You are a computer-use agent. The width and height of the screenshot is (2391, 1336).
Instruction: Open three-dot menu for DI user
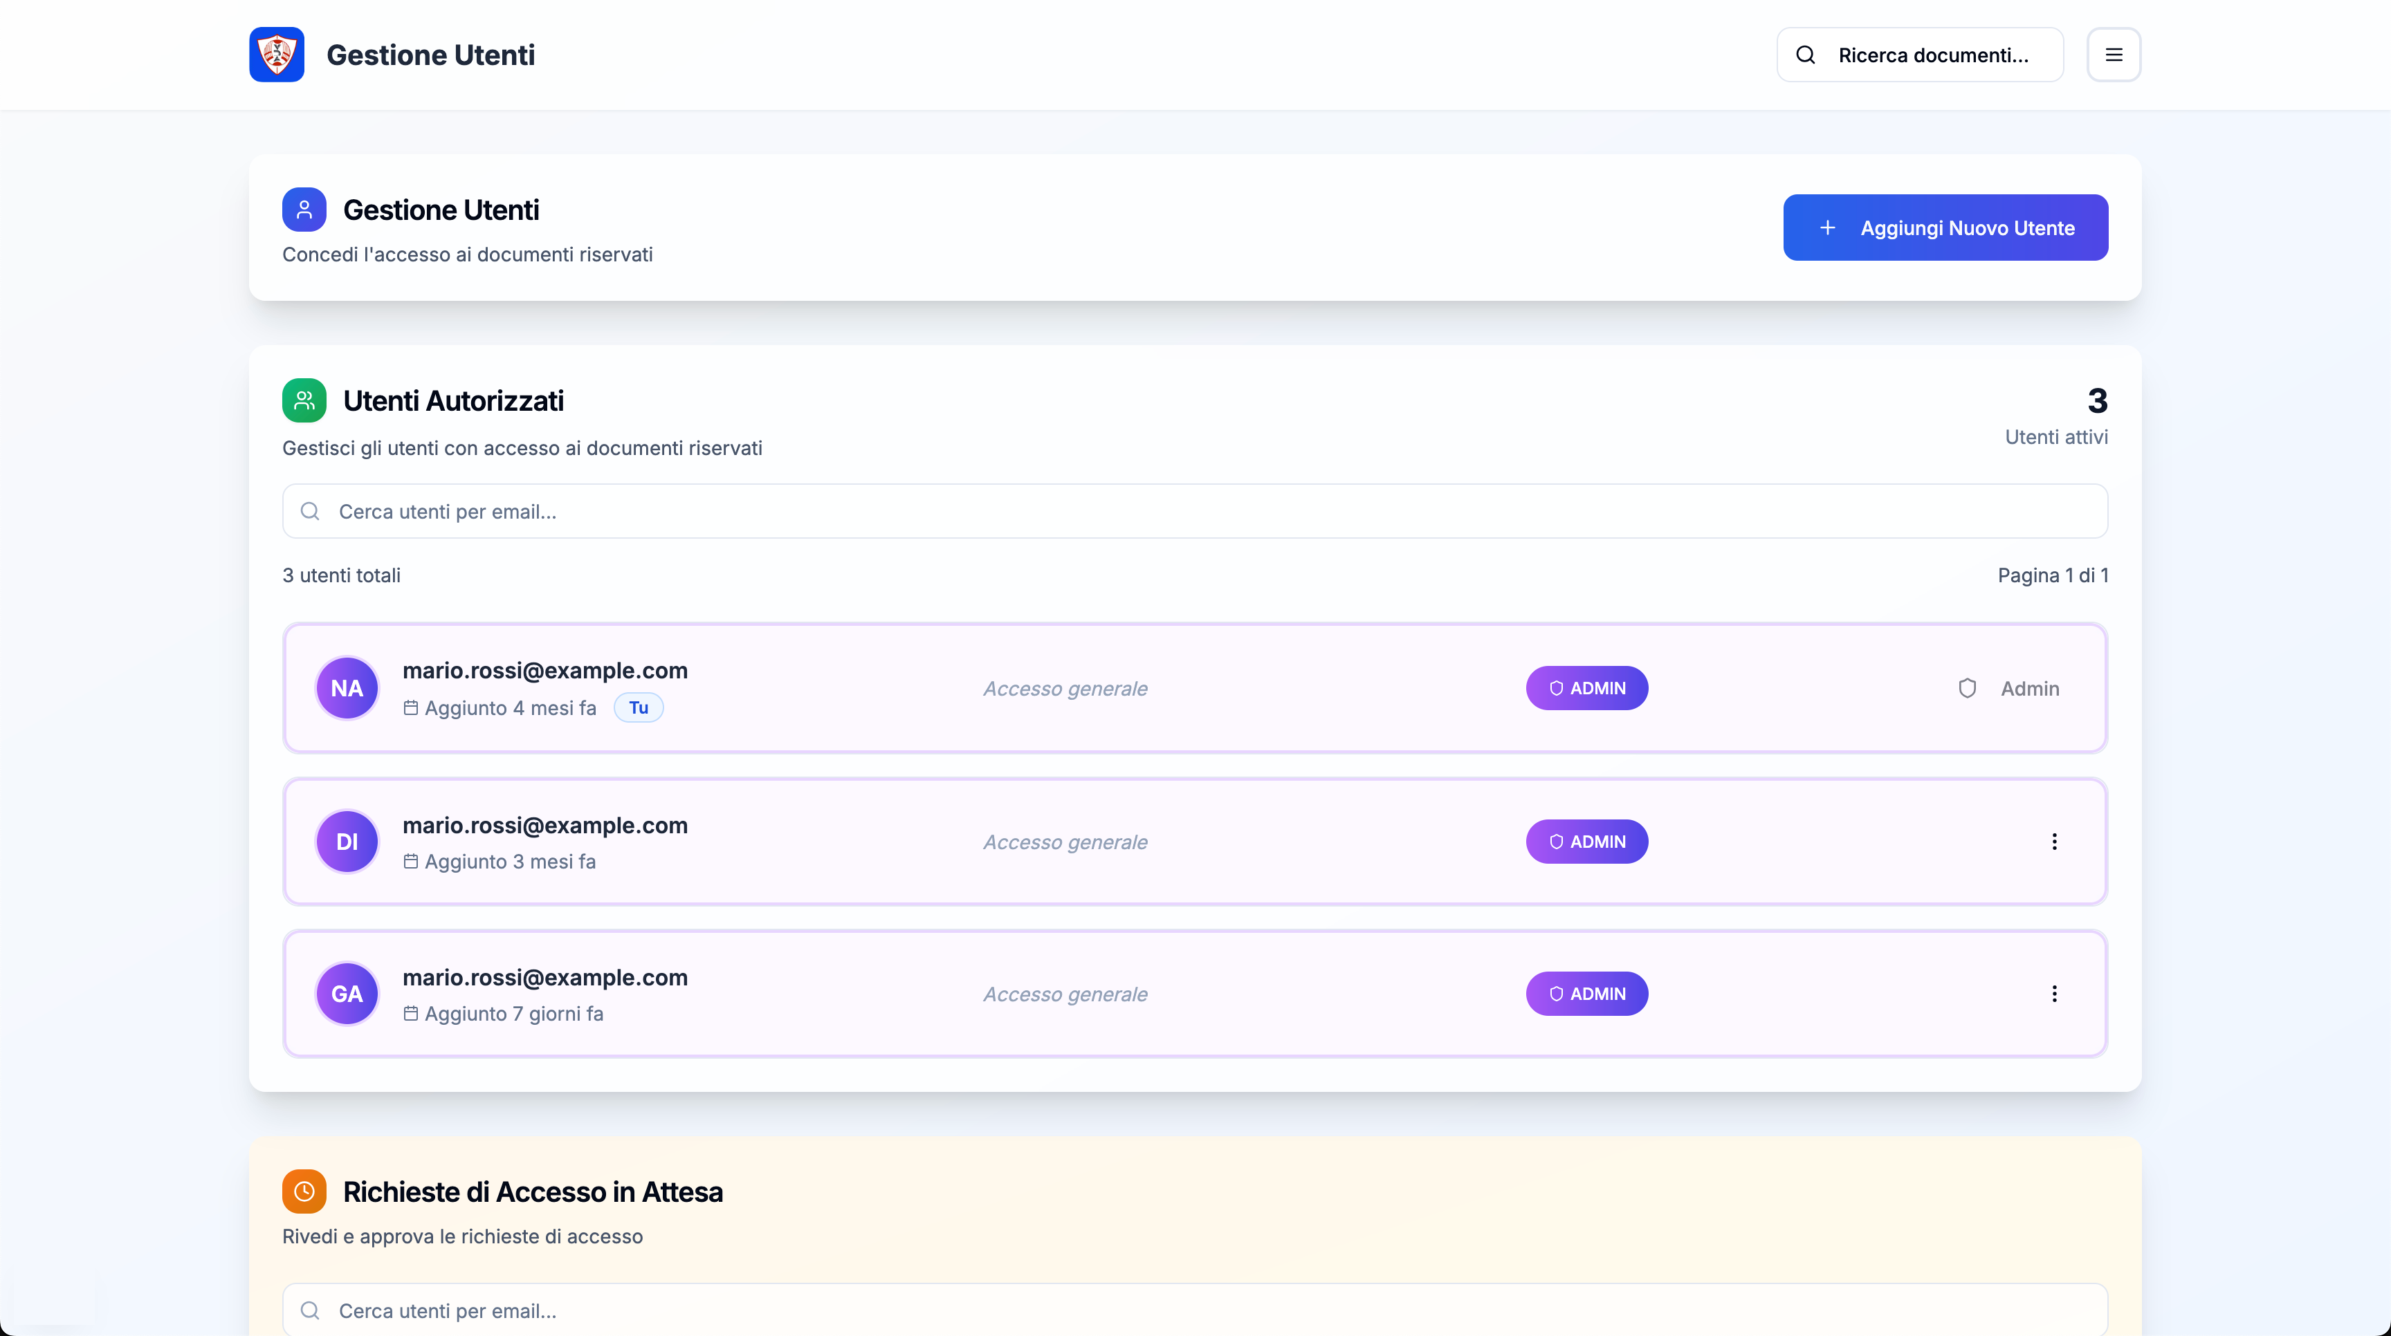[2054, 842]
